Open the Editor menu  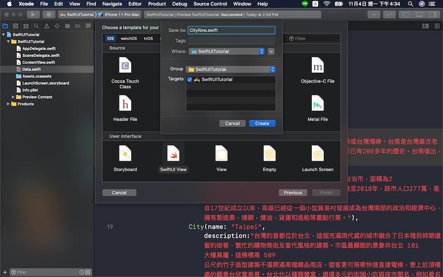pos(135,4)
